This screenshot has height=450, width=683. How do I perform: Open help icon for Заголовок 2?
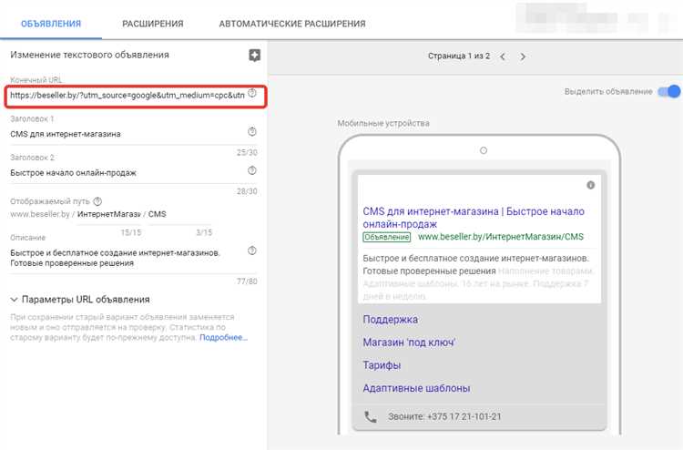click(x=252, y=170)
